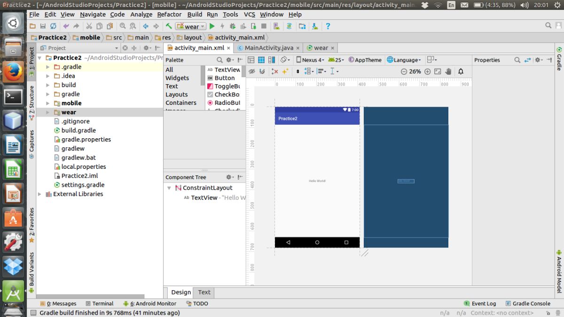Run the app with the green play icon

[212, 26]
